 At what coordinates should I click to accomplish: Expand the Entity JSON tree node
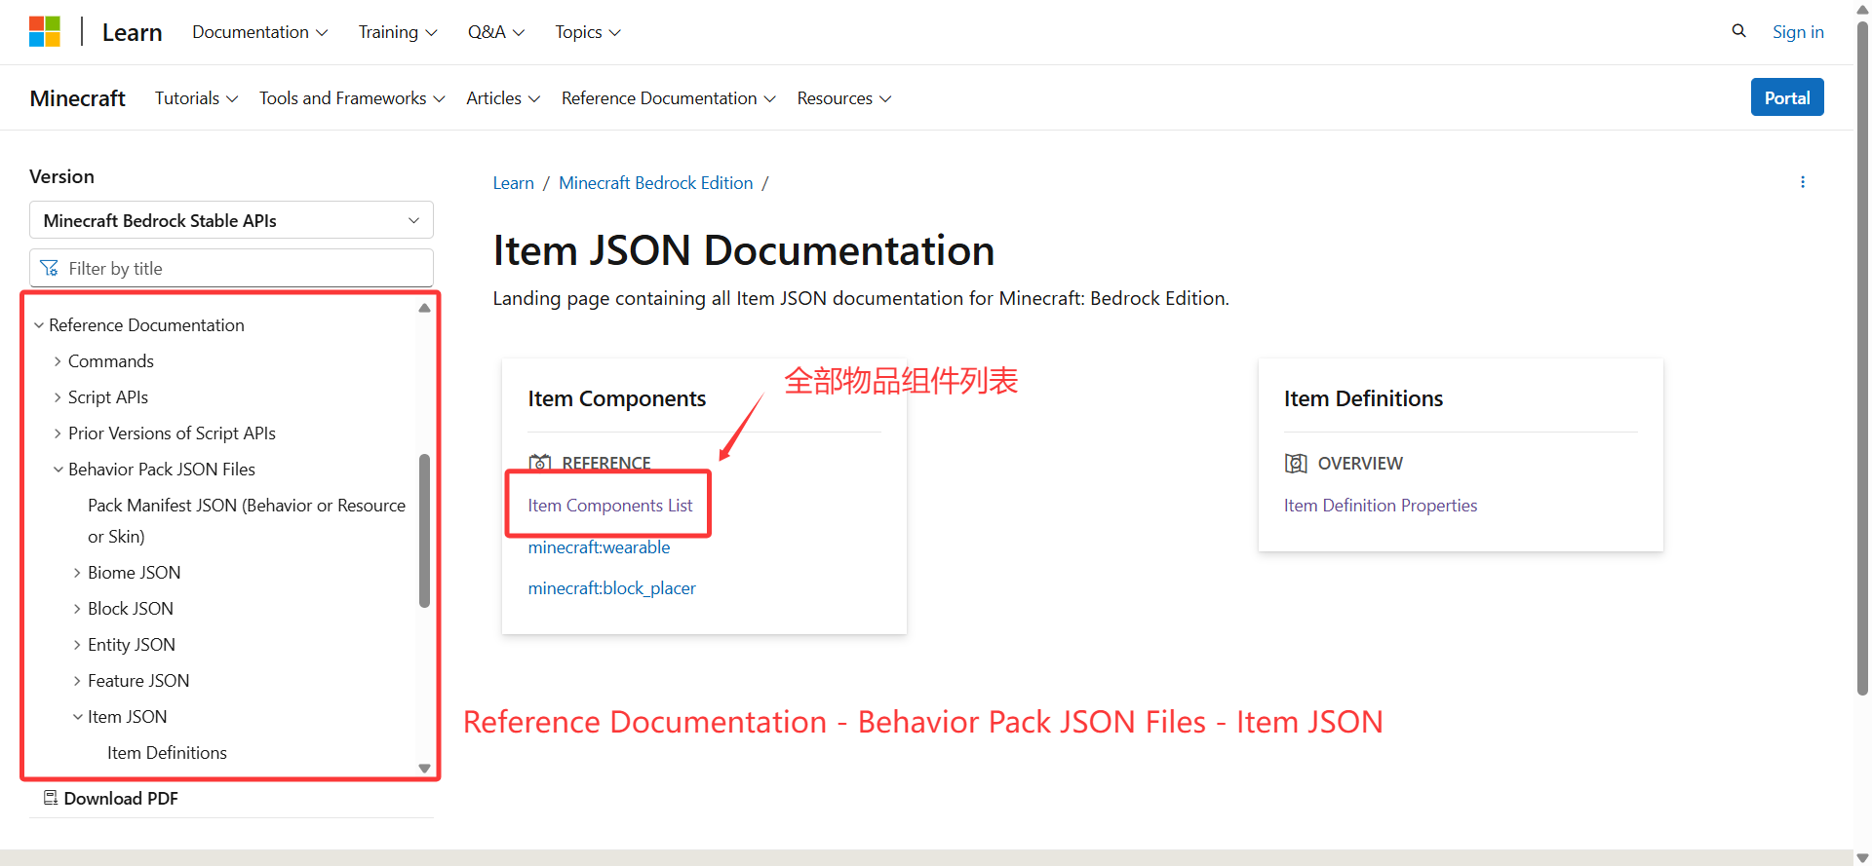(x=77, y=645)
